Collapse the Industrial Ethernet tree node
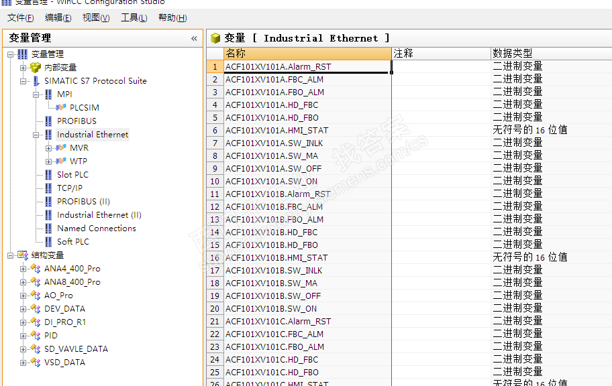This screenshot has height=386, width=612. [x=36, y=135]
